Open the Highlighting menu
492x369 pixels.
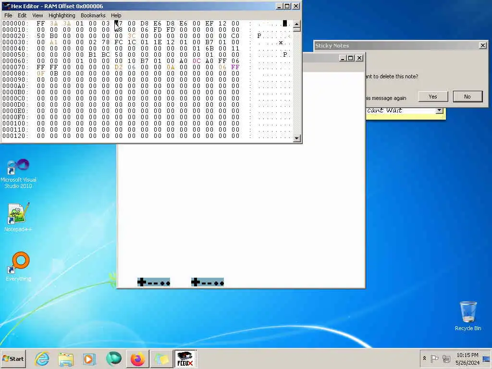coord(62,15)
